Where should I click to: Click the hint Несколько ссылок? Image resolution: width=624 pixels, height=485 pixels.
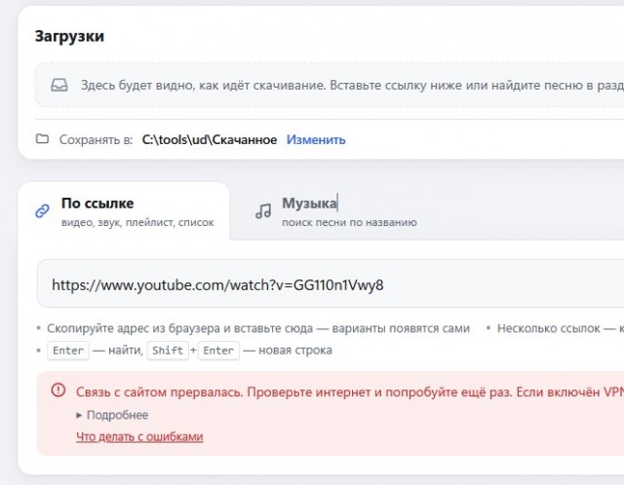coord(561,328)
